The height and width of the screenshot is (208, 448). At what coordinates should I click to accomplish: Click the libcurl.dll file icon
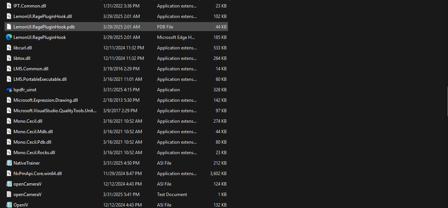[9, 48]
